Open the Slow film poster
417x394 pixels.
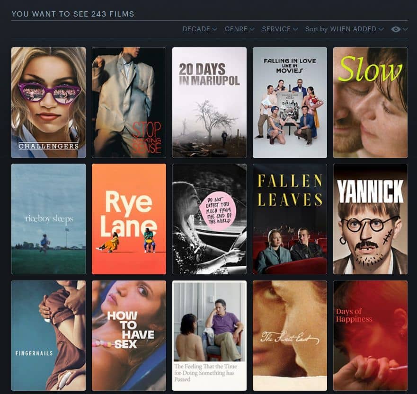coord(370,103)
